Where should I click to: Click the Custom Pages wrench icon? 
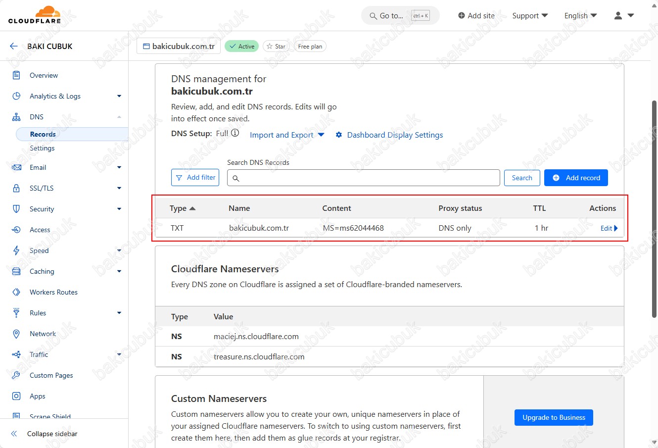(x=16, y=375)
